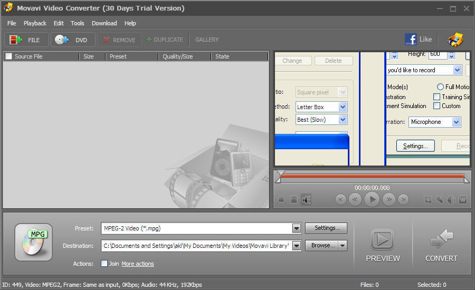
Task: Click the rotate arrow tool icon
Action: (x=440, y=200)
